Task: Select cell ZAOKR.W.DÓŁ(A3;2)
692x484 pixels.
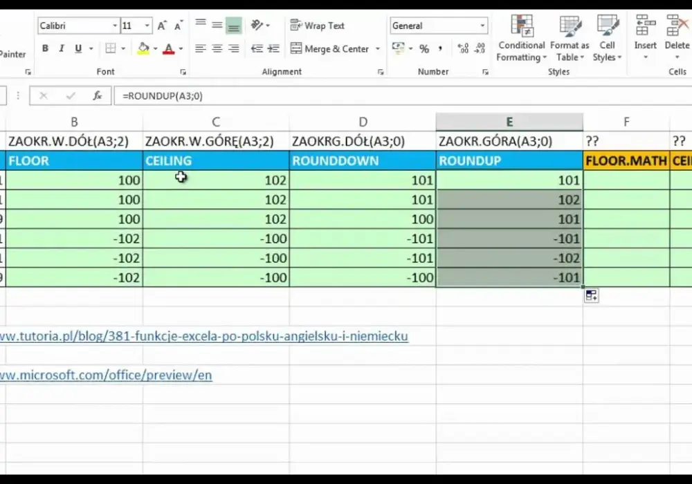Action: pos(74,141)
